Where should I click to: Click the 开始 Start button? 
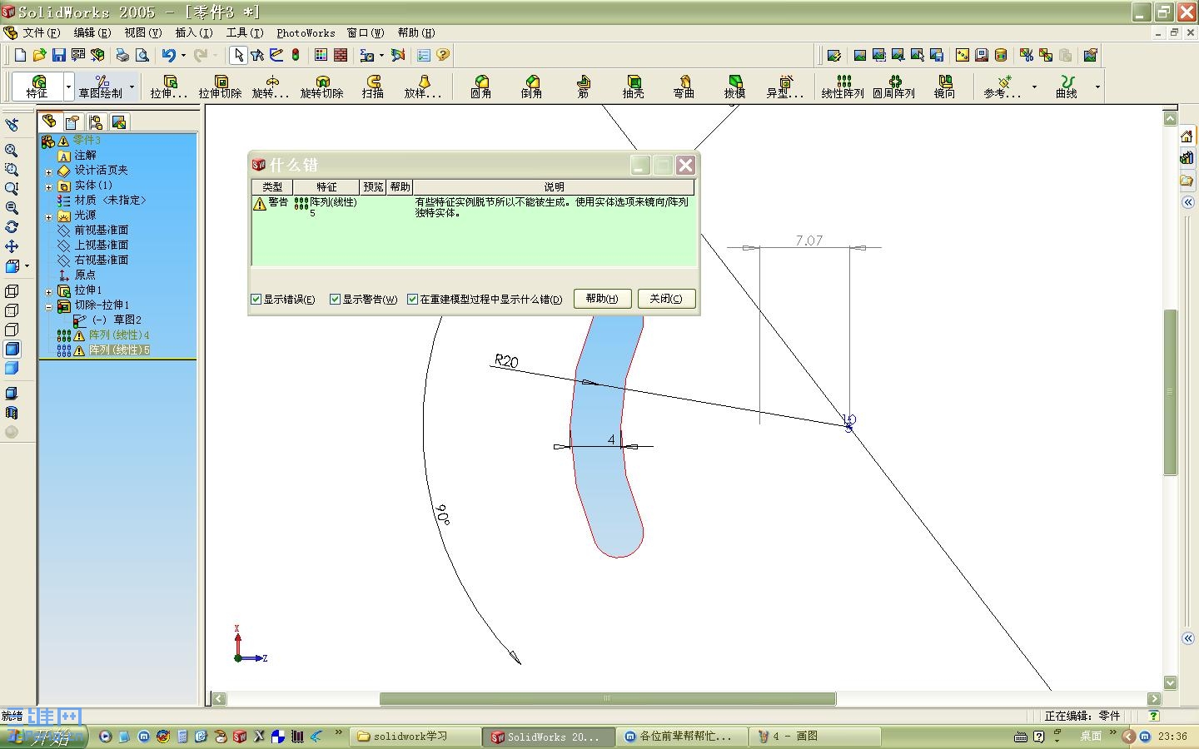(x=43, y=737)
